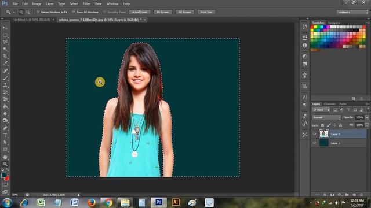The width and height of the screenshot is (371, 208).
Task: Click the Zoom Out option icon
Action: coord(28,12)
